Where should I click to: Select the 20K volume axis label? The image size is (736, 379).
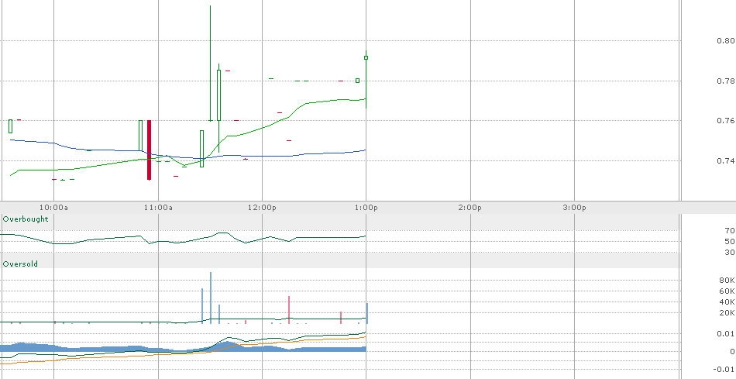727,313
